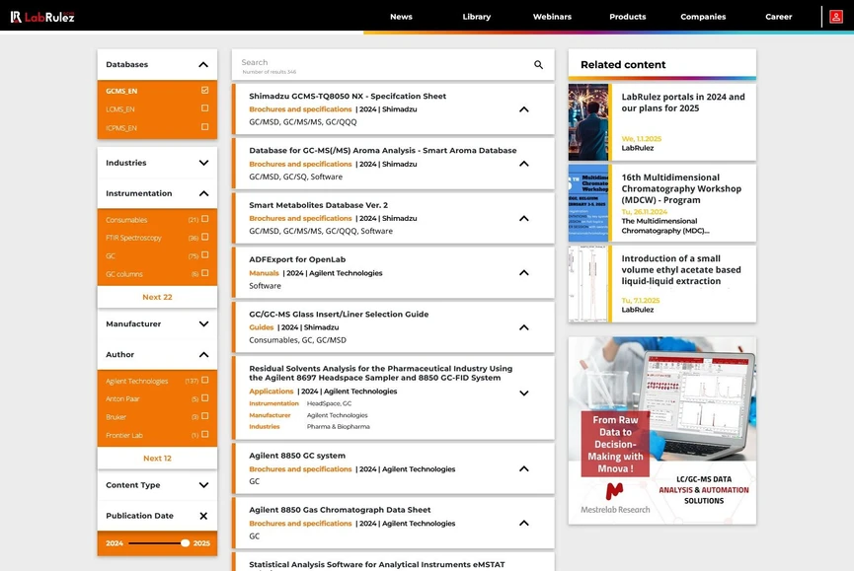The height and width of the screenshot is (571, 854).
Task: Open the user account icon
Action: coord(835,17)
